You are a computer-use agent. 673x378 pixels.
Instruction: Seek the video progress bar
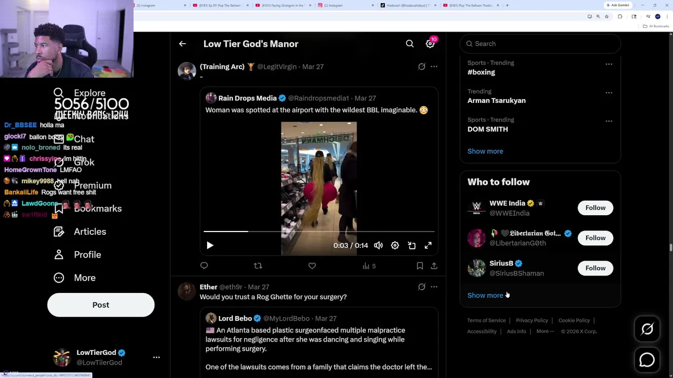point(319,231)
